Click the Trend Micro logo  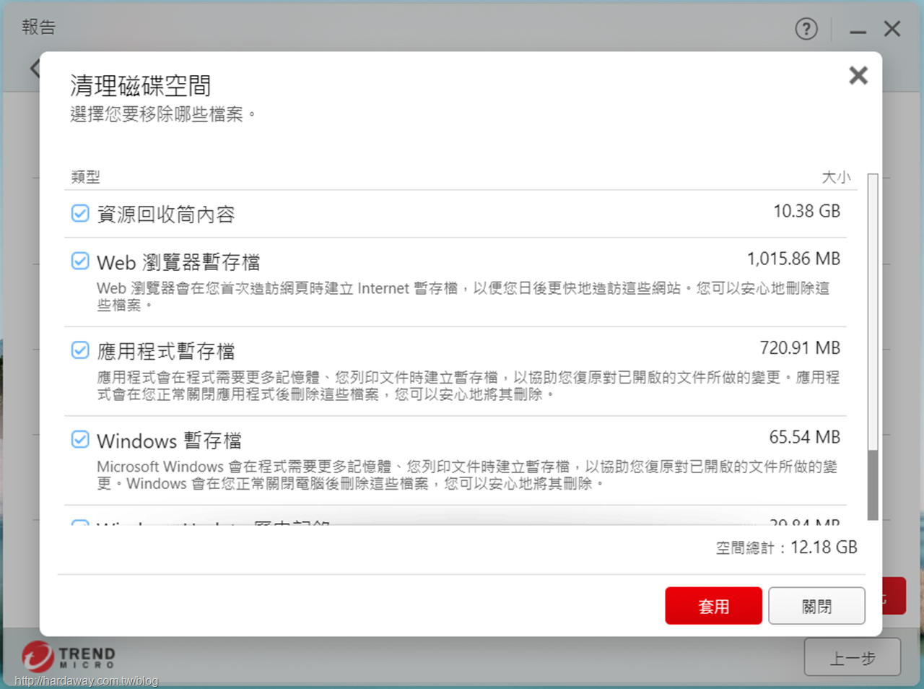(x=69, y=657)
